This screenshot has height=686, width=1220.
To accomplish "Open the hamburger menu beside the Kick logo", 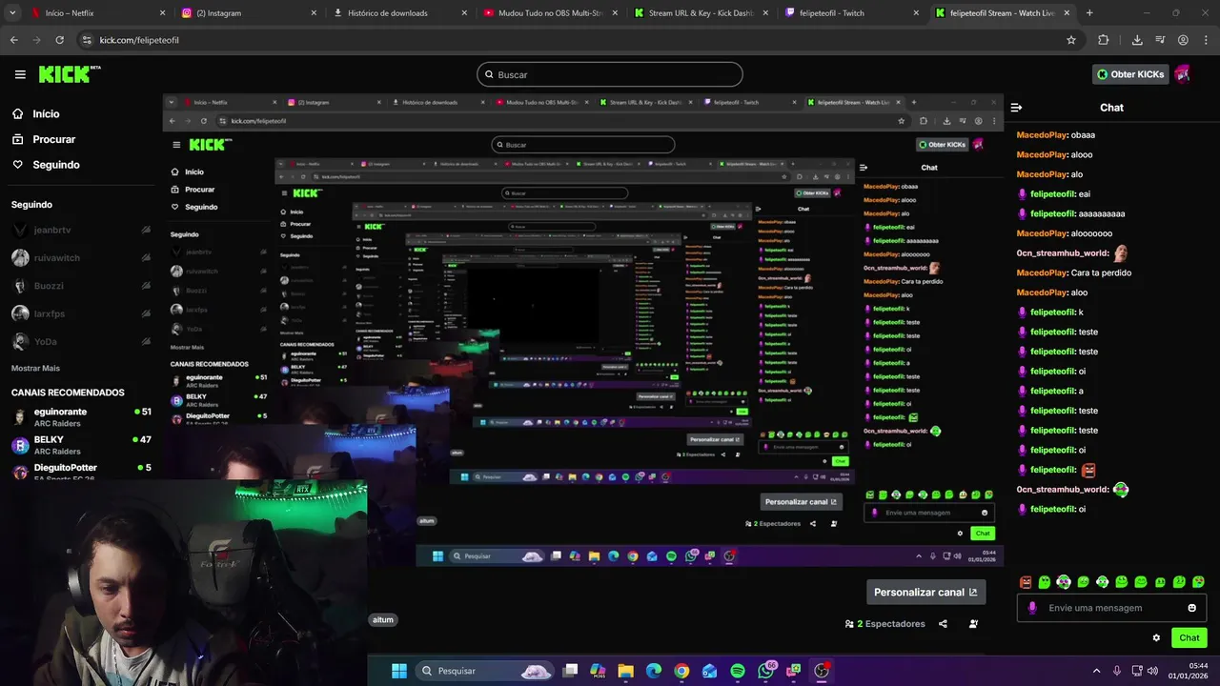I will [x=20, y=74].
